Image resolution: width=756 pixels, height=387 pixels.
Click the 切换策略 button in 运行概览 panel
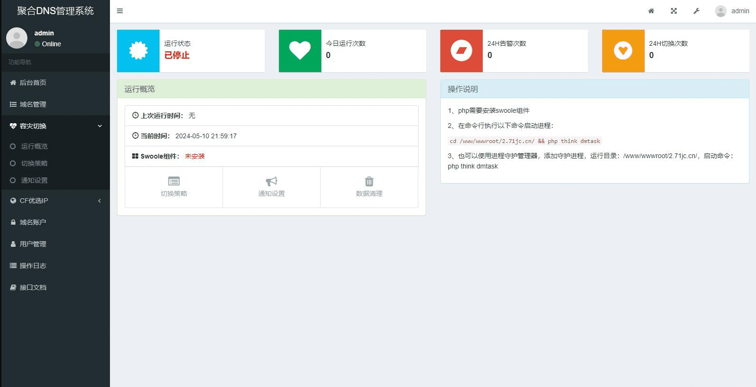click(x=174, y=187)
